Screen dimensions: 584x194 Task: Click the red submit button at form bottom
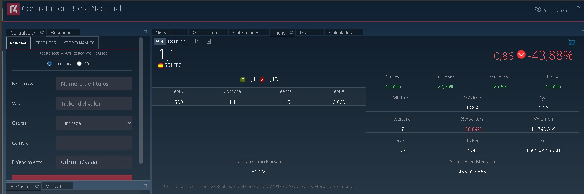pos(72,178)
